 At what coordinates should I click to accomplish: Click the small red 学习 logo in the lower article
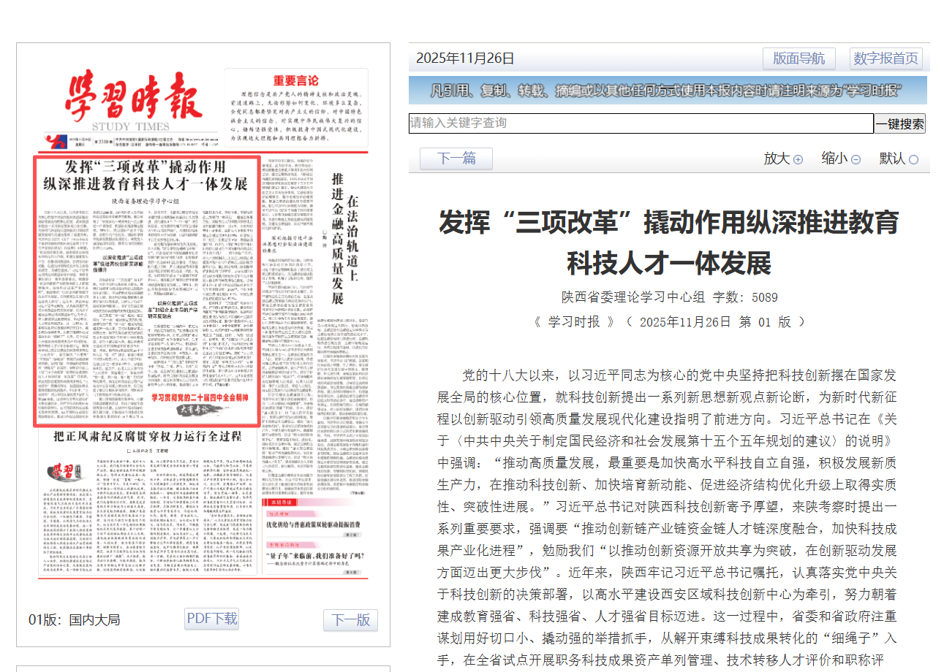point(62,471)
